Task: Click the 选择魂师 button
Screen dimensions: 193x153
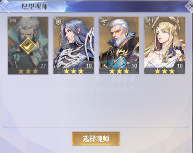Action: point(96,139)
